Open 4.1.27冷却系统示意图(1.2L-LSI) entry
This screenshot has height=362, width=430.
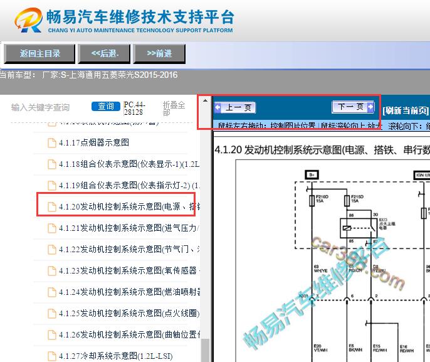(x=115, y=356)
